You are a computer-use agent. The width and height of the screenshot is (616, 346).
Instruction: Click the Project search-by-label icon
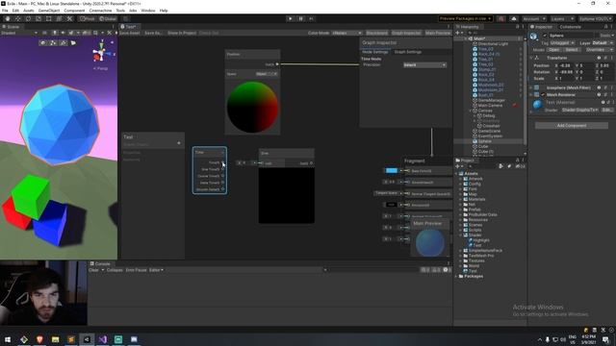(x=509, y=166)
